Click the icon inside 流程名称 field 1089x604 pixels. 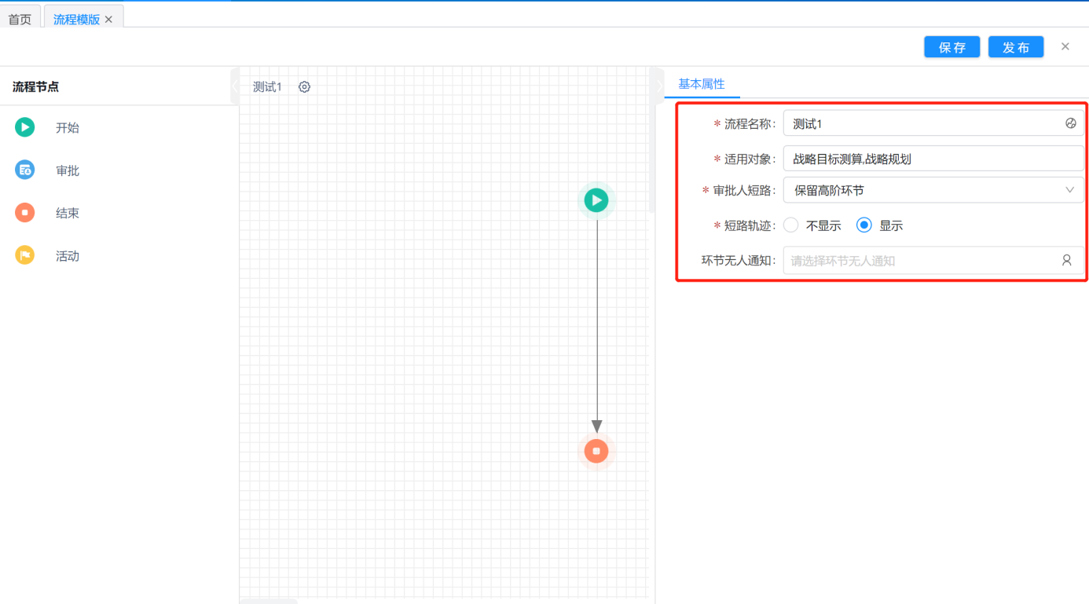[x=1070, y=123]
